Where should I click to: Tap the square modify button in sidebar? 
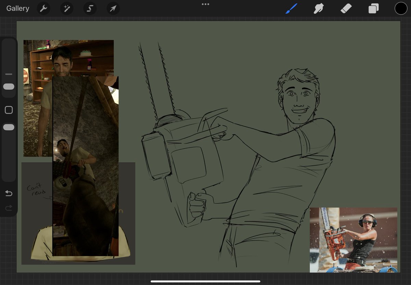pyautogui.click(x=9, y=110)
